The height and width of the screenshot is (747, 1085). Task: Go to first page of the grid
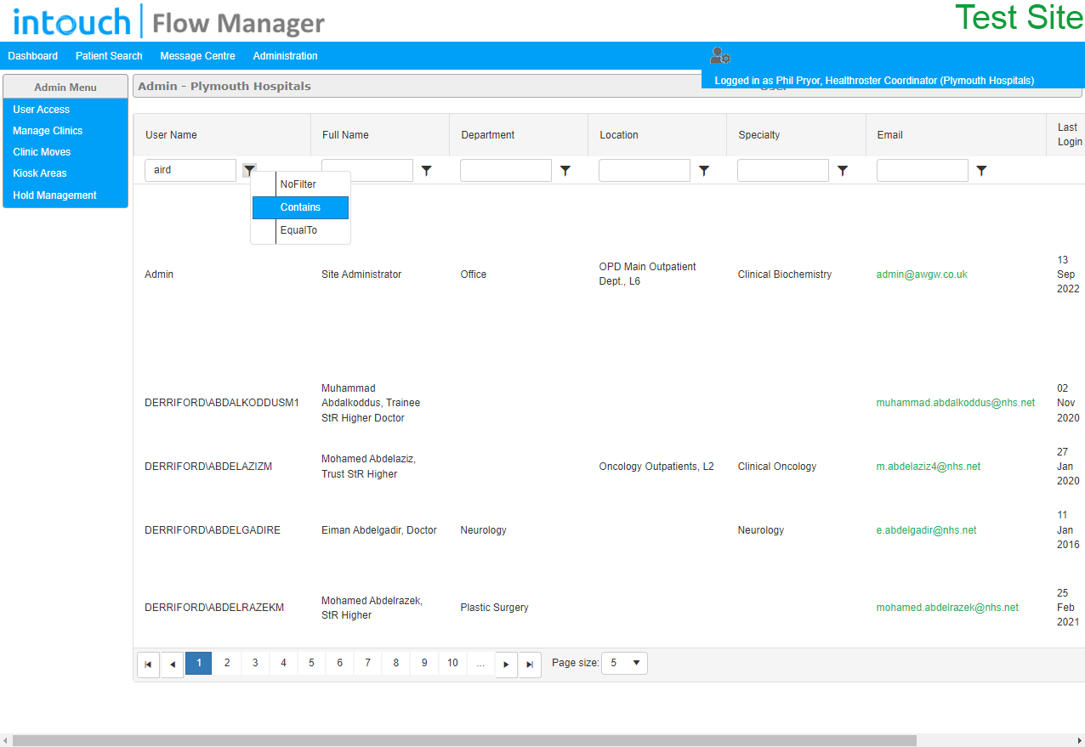pyautogui.click(x=148, y=664)
